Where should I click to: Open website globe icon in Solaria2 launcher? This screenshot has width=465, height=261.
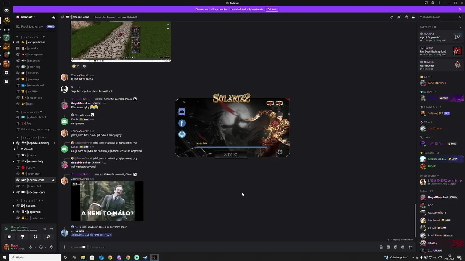[x=182, y=134]
